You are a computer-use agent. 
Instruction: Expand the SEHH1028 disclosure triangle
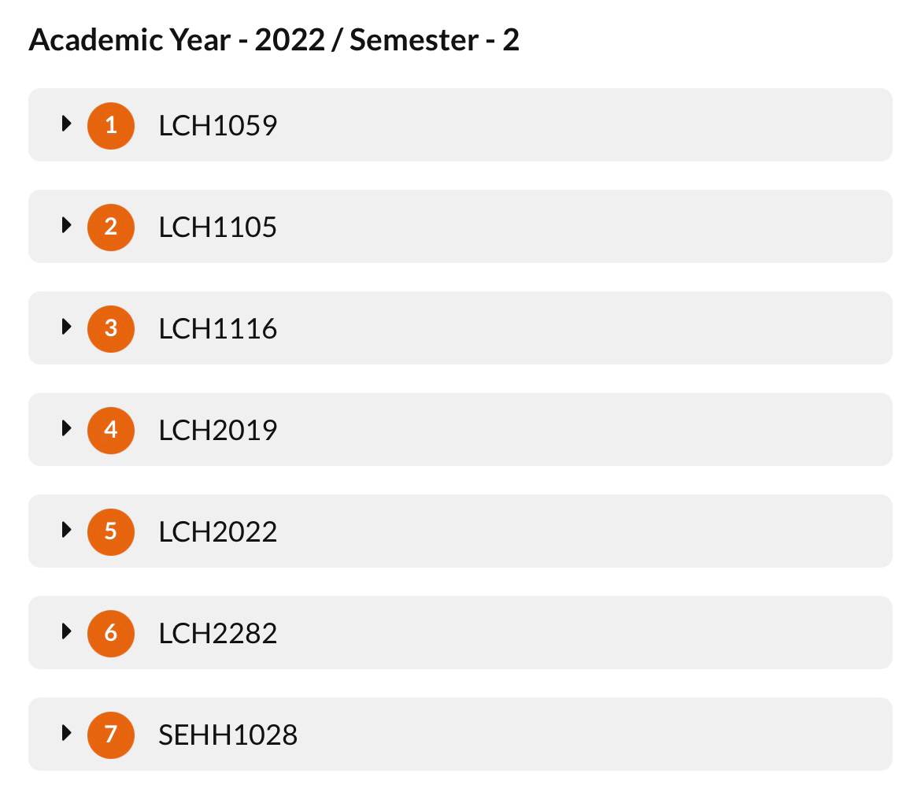66,733
